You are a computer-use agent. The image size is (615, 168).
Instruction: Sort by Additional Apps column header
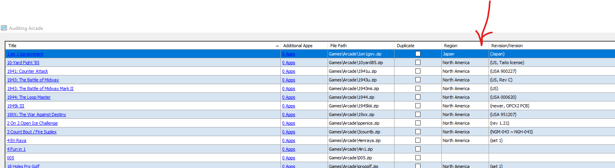point(304,46)
